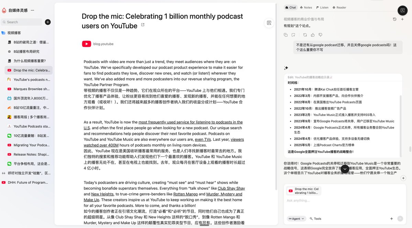The image size is (412, 228).
Task: Focus the Ask anything input
Action: click(x=344, y=201)
